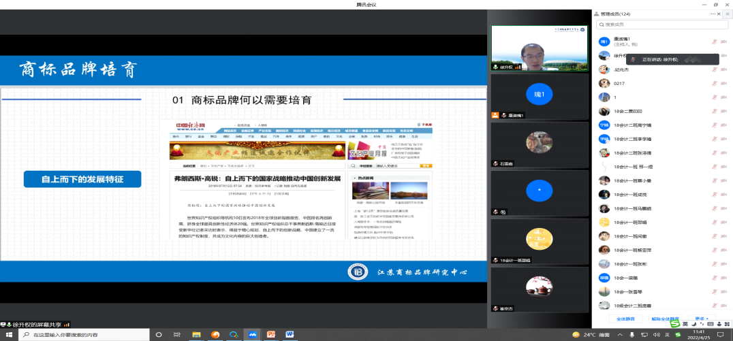The height and width of the screenshot is (341, 733).
Task: Click the 搜索成员 member search field
Action: coord(661,25)
